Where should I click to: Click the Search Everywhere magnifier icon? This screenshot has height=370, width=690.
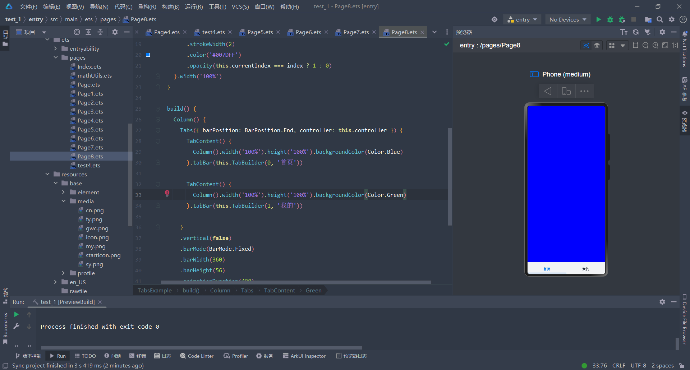[660, 19]
